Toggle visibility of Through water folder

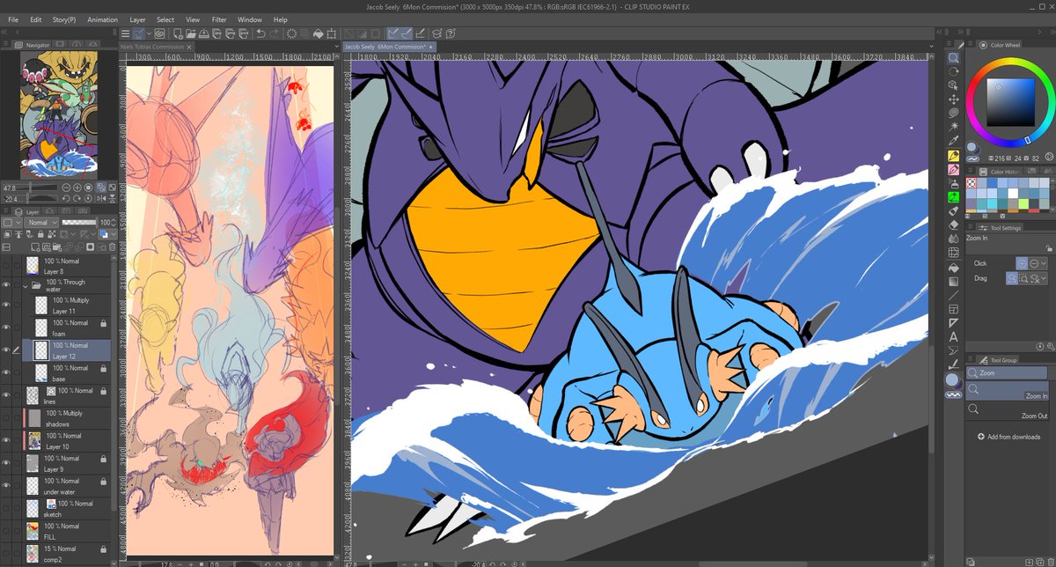[6, 285]
